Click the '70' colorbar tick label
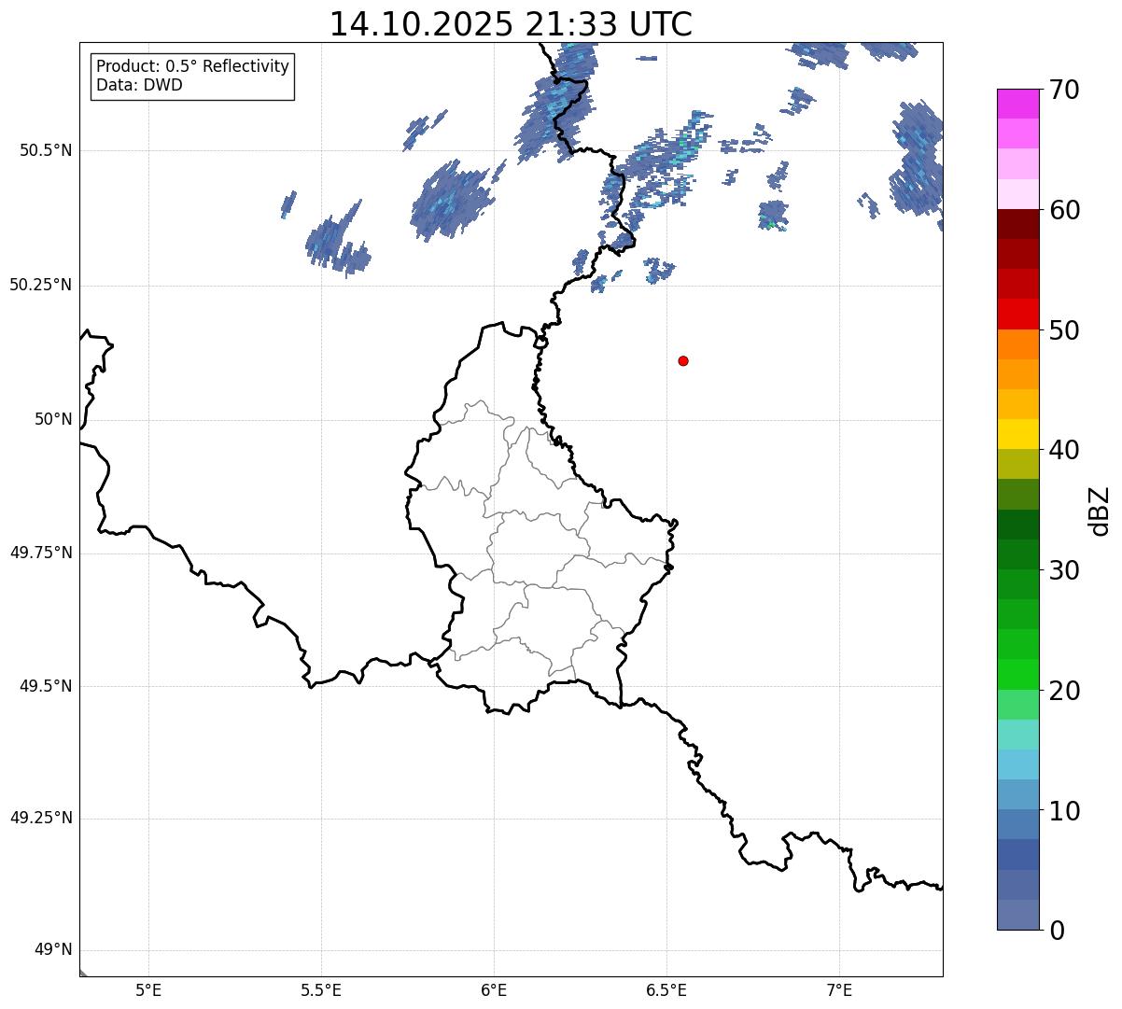Viewport: 1122px width, 1009px height. point(1064,90)
